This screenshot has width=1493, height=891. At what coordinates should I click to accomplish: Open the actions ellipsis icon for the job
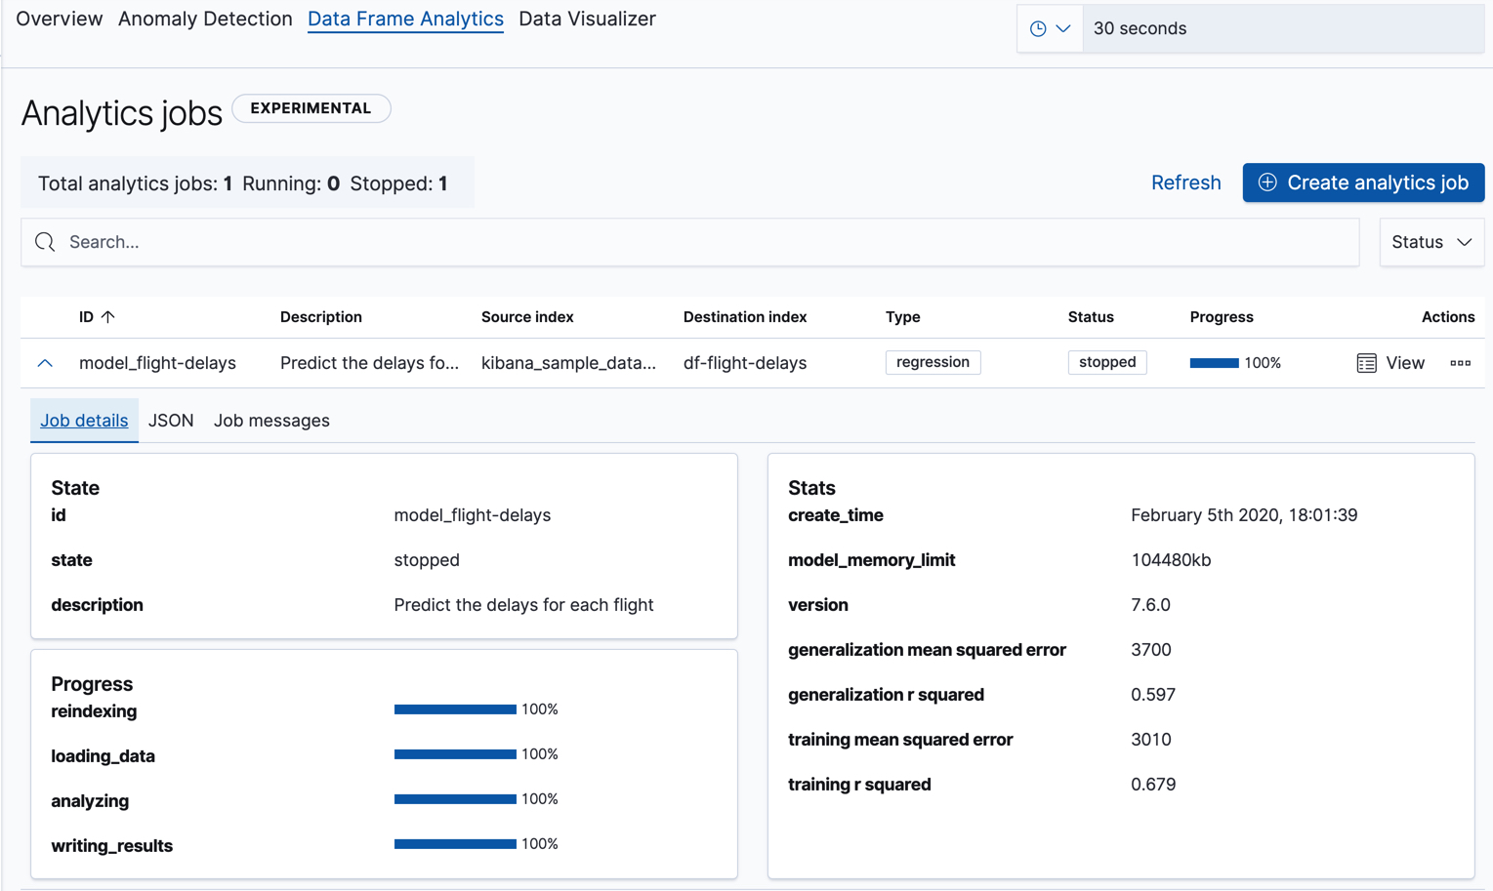coord(1460,362)
